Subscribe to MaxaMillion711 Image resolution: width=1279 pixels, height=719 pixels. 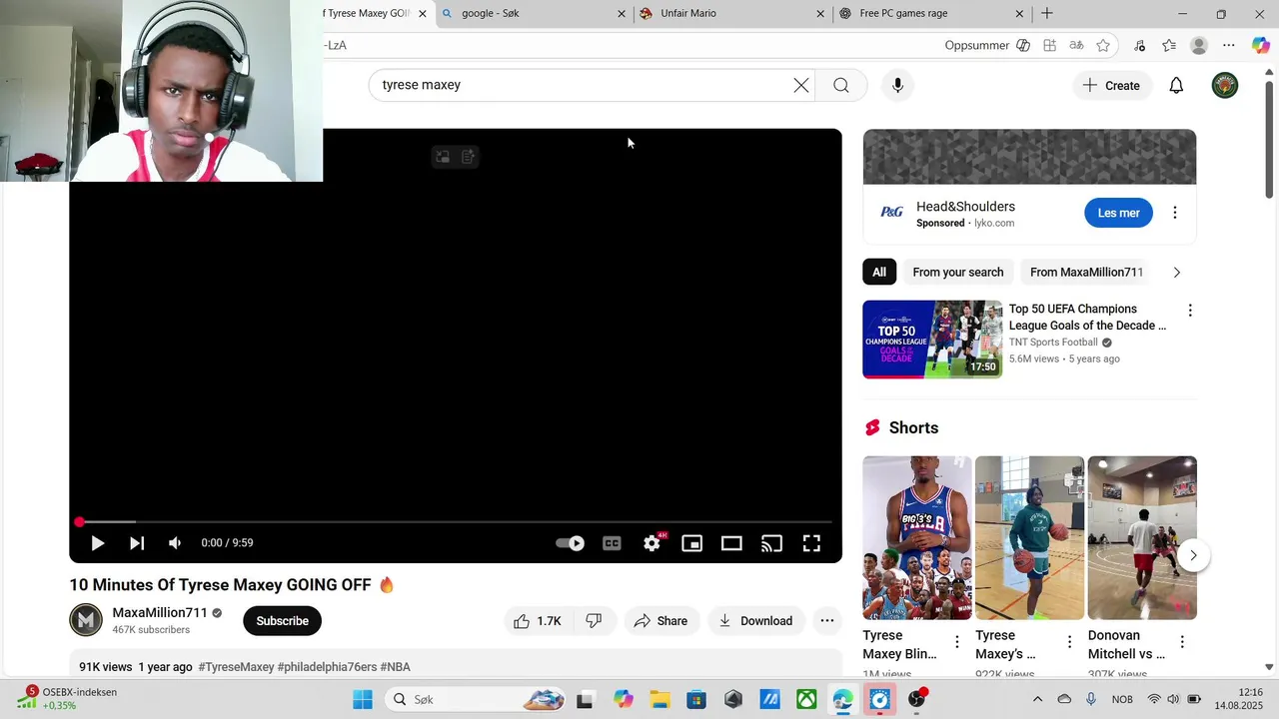(x=282, y=621)
